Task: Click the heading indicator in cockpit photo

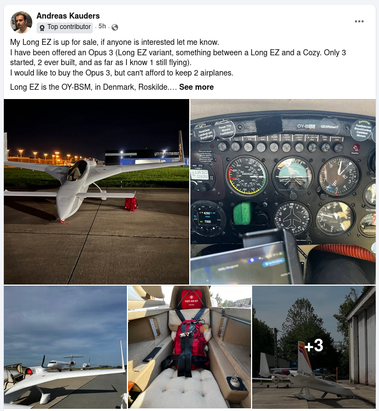Action: click(x=292, y=218)
